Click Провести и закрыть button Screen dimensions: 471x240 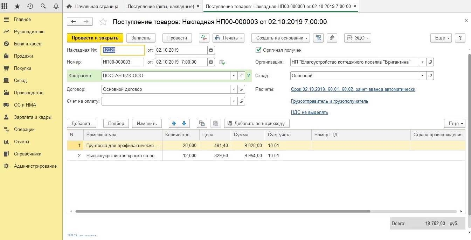(x=95, y=38)
